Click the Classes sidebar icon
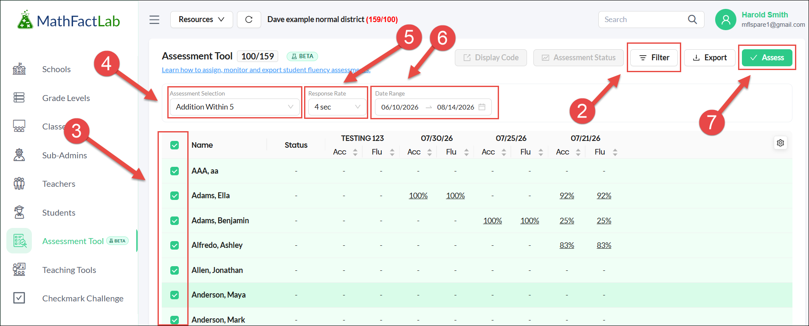This screenshot has height=326, width=809. pos(19,126)
